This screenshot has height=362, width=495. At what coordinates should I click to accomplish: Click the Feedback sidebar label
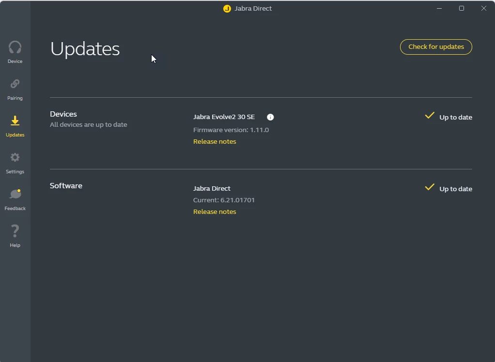pyautogui.click(x=15, y=209)
